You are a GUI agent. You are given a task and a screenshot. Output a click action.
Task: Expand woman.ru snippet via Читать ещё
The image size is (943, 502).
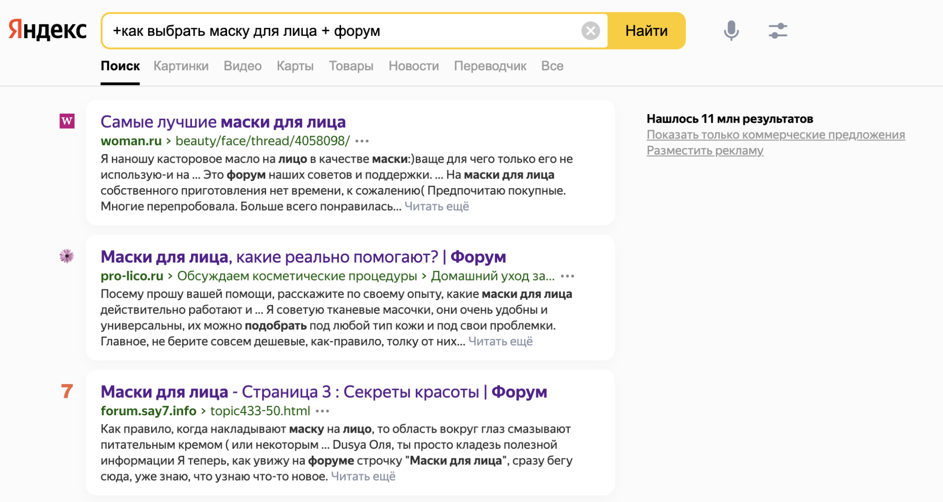pos(437,206)
